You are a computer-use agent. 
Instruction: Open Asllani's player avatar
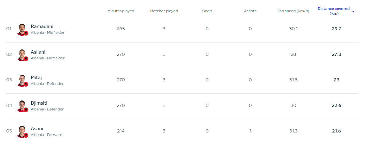tap(22, 55)
